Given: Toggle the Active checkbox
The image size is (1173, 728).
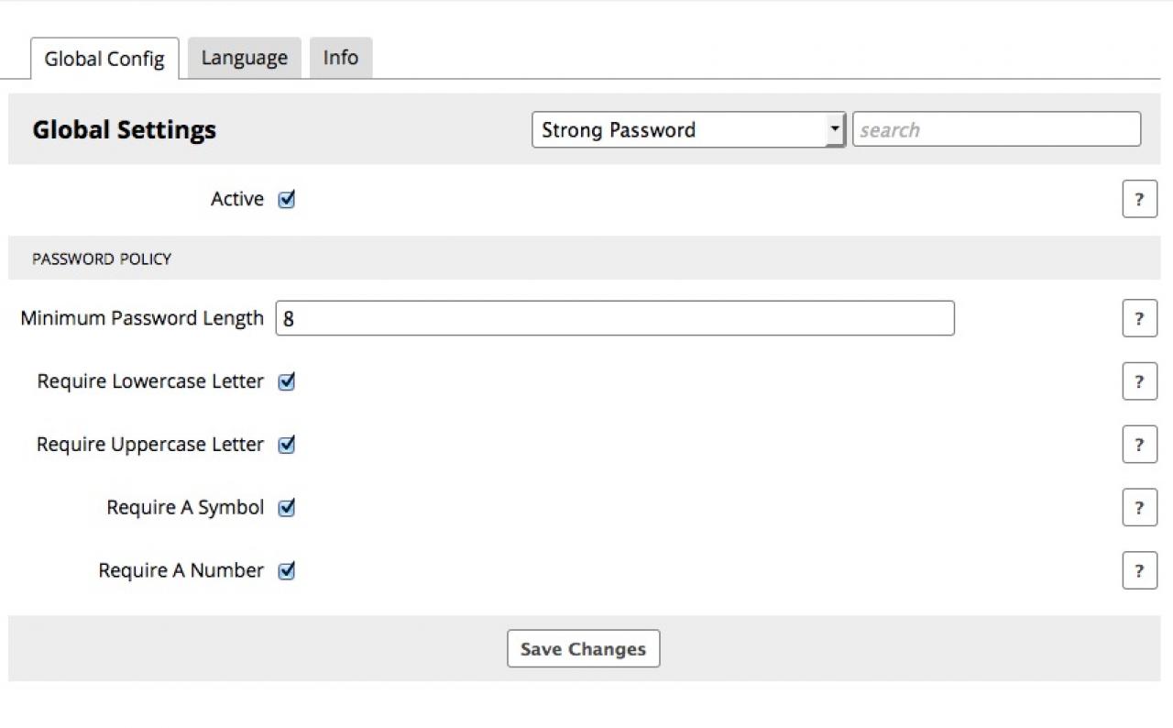Looking at the screenshot, I should point(287,199).
